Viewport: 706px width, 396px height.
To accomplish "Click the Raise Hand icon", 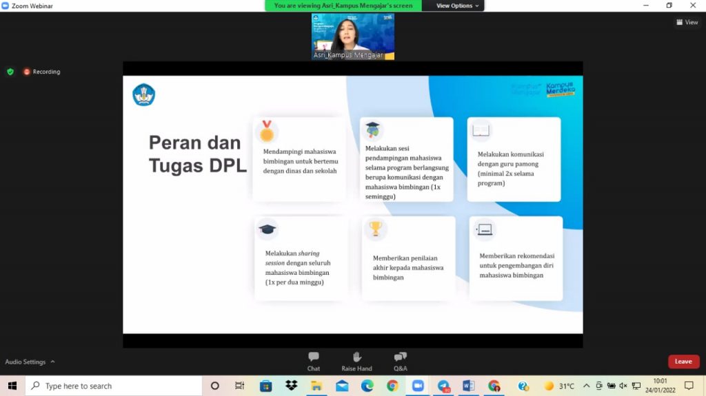I will point(356,361).
